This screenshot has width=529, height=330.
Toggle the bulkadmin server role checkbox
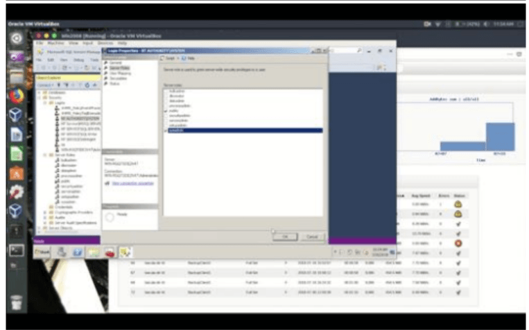point(166,91)
